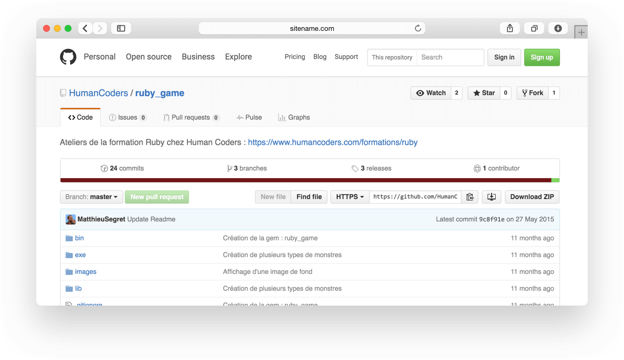The width and height of the screenshot is (624, 360).
Task: Open the This repository search scope selector
Action: tap(392, 57)
